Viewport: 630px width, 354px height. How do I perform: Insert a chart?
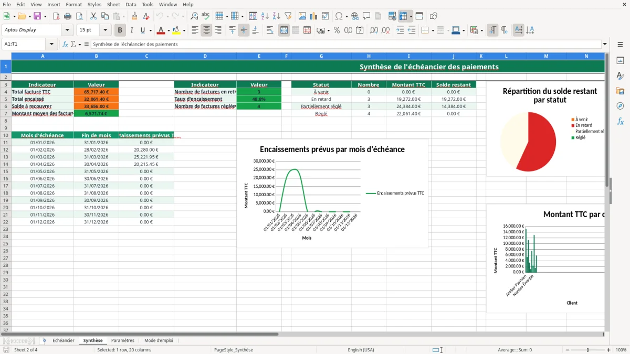pos(314,16)
